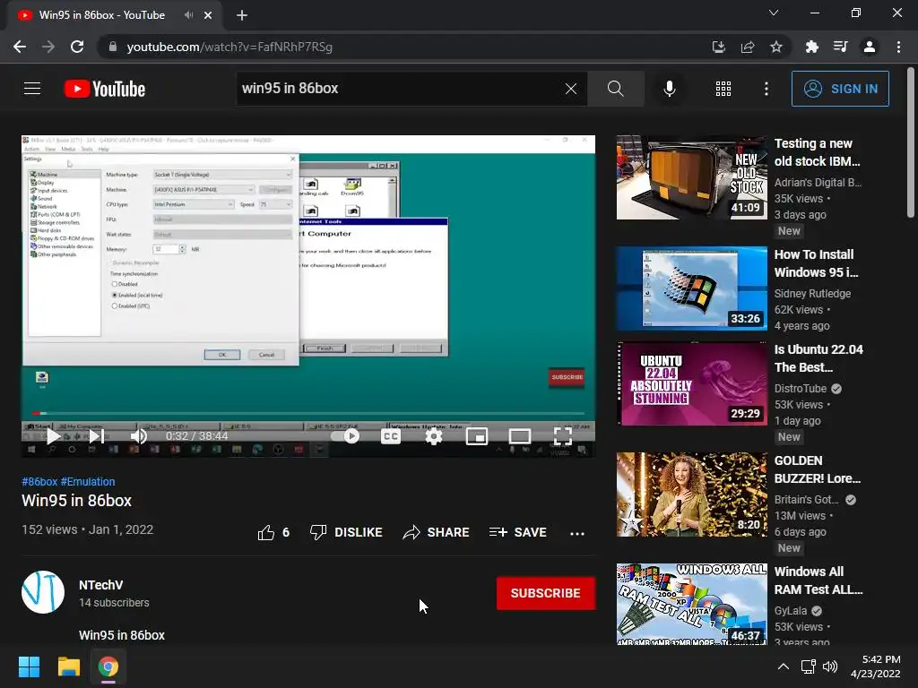Viewport: 918px width, 688px height.
Task: Open 'Windows All RAM Test' thumbnail
Action: coord(691,605)
